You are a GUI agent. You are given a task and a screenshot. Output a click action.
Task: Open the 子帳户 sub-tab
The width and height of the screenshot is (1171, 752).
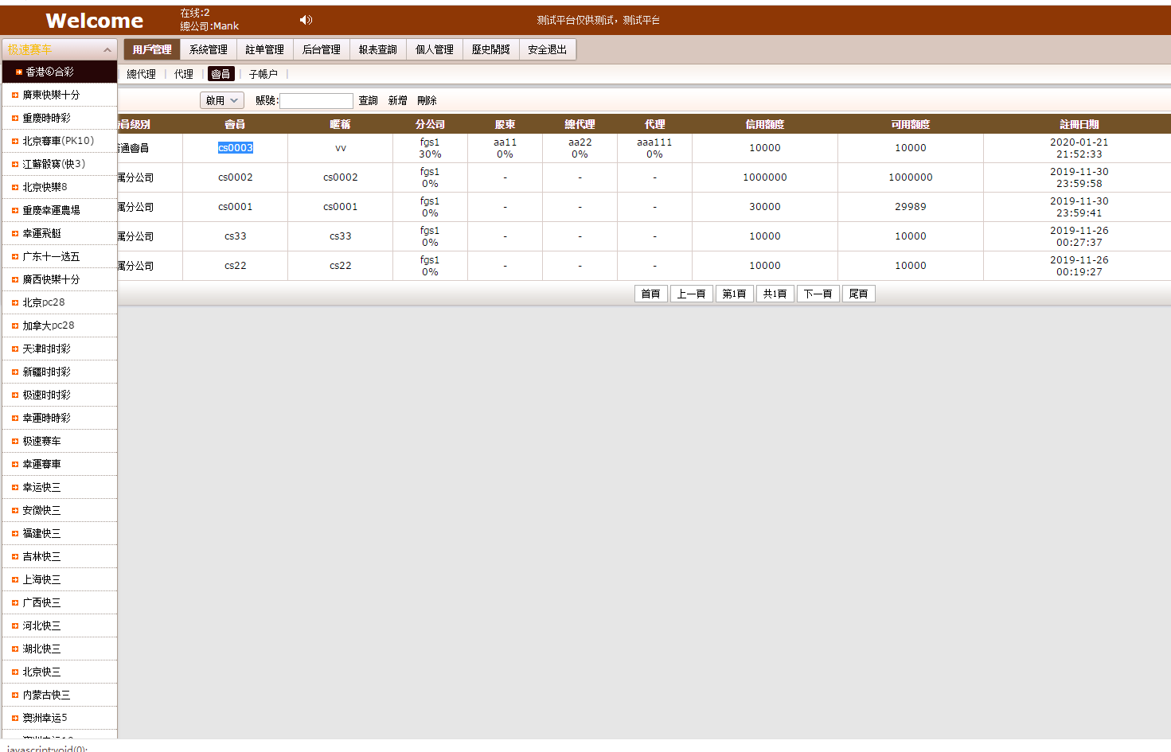[x=263, y=74]
